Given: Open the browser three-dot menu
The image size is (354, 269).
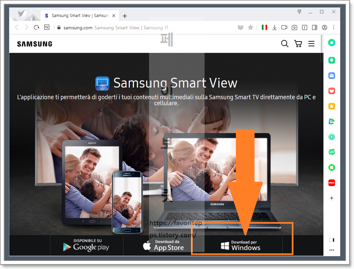Looking at the screenshot, I should pos(334,28).
